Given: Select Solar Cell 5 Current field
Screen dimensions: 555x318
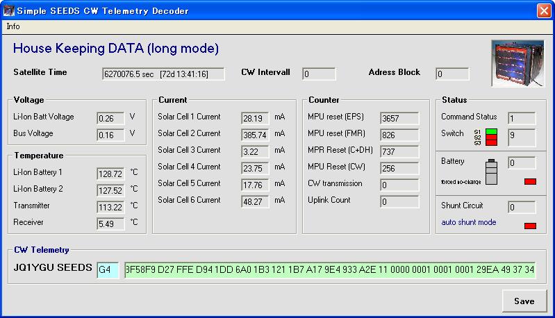Looking at the screenshot, I should click(255, 185).
